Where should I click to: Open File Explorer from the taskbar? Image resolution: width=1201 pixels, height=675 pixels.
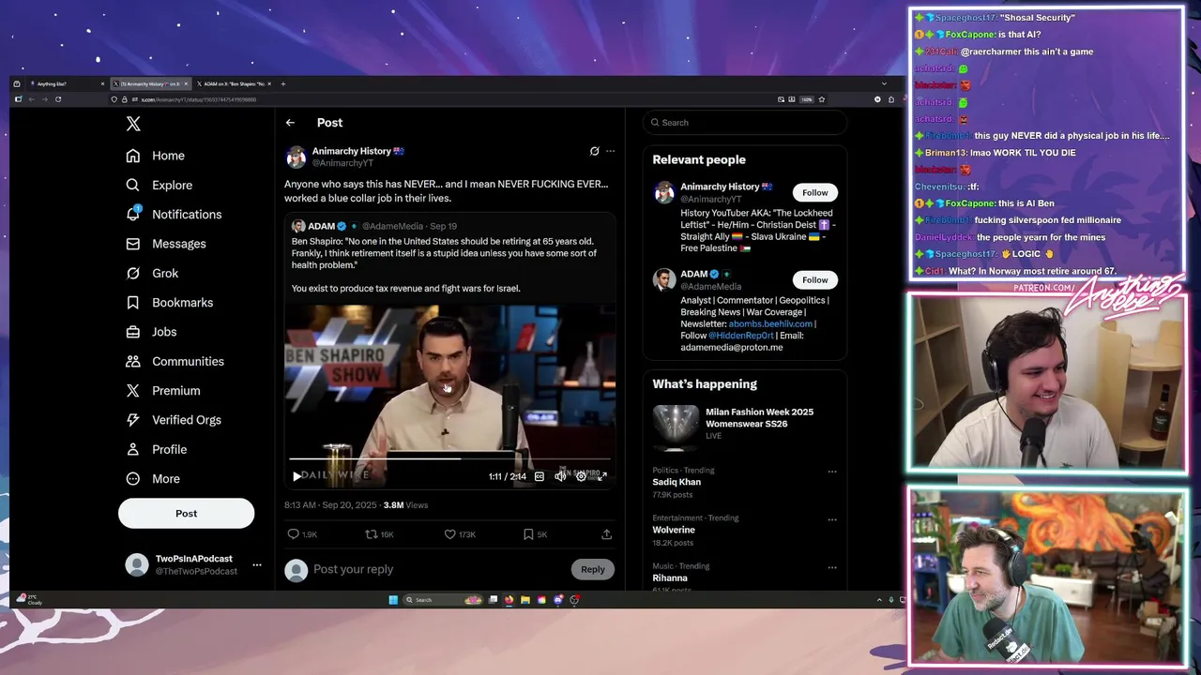525,600
